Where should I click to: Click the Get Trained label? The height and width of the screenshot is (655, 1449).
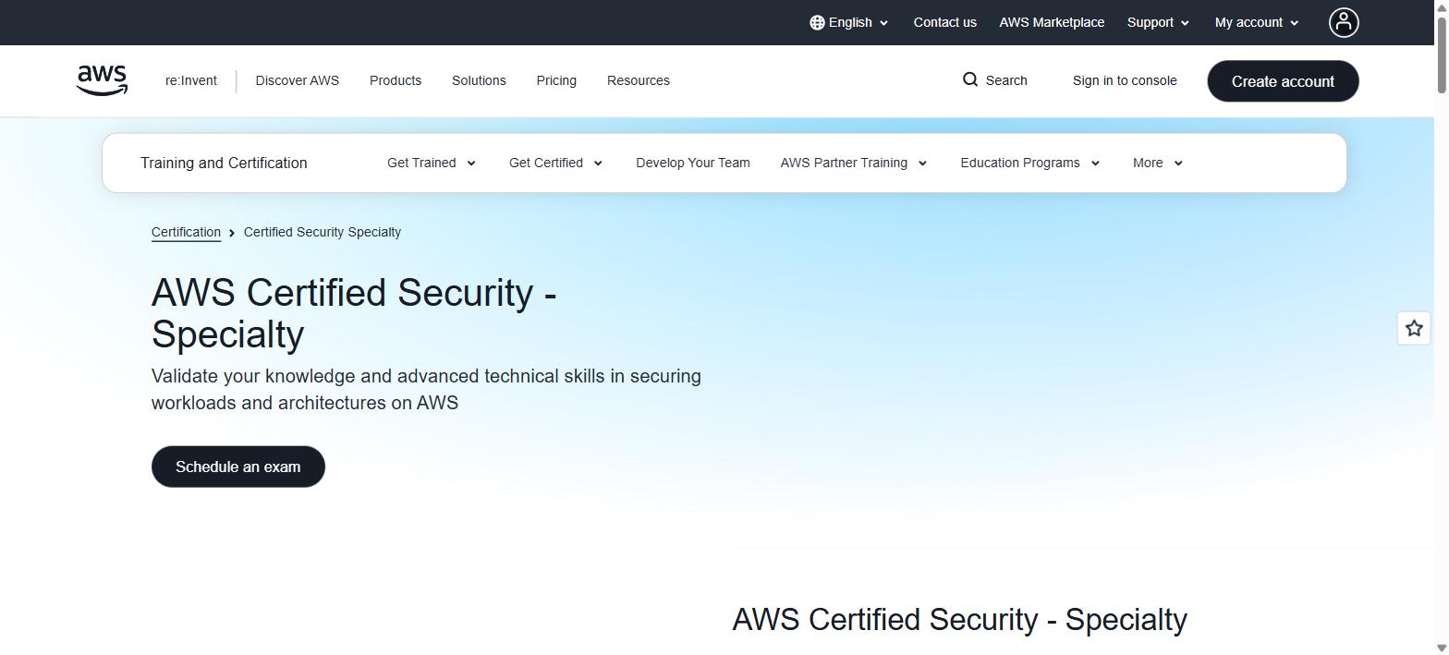coord(421,163)
